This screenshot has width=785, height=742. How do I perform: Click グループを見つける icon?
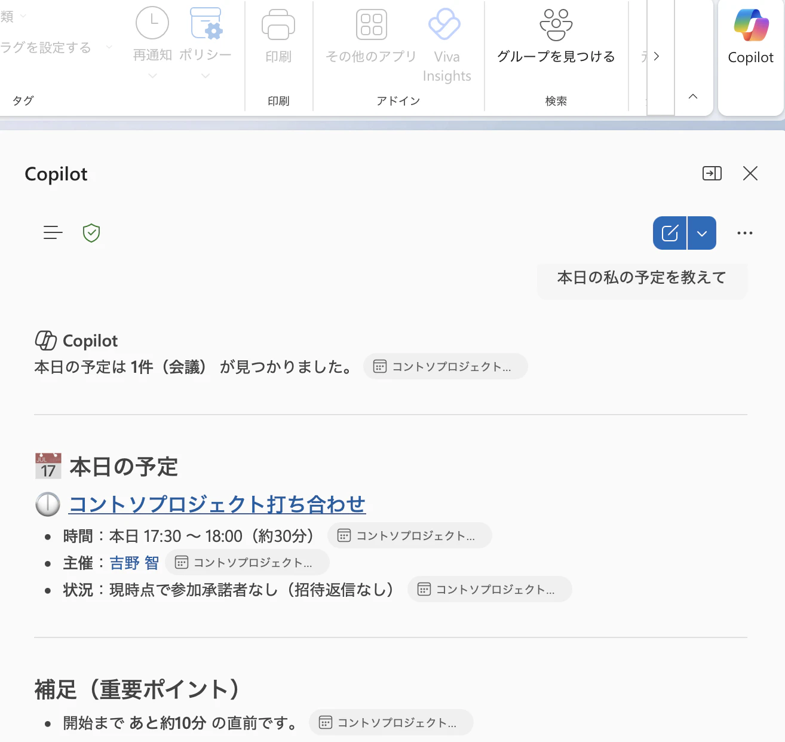pos(556,24)
